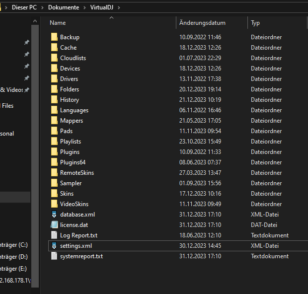Open network location 2.168.178.1 in sidebar
This screenshot has width=308, height=294.
(15, 280)
